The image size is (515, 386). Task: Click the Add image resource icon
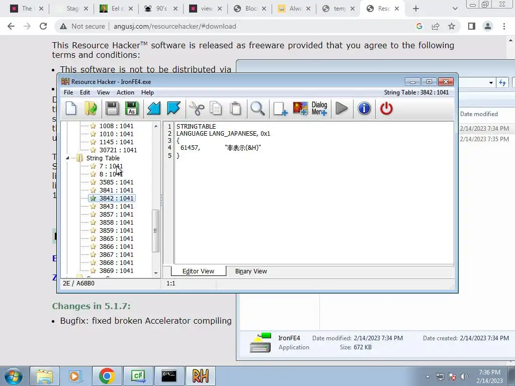pos(300,109)
